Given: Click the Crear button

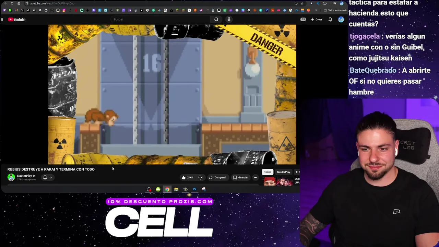Looking at the screenshot, I should click(316, 20).
